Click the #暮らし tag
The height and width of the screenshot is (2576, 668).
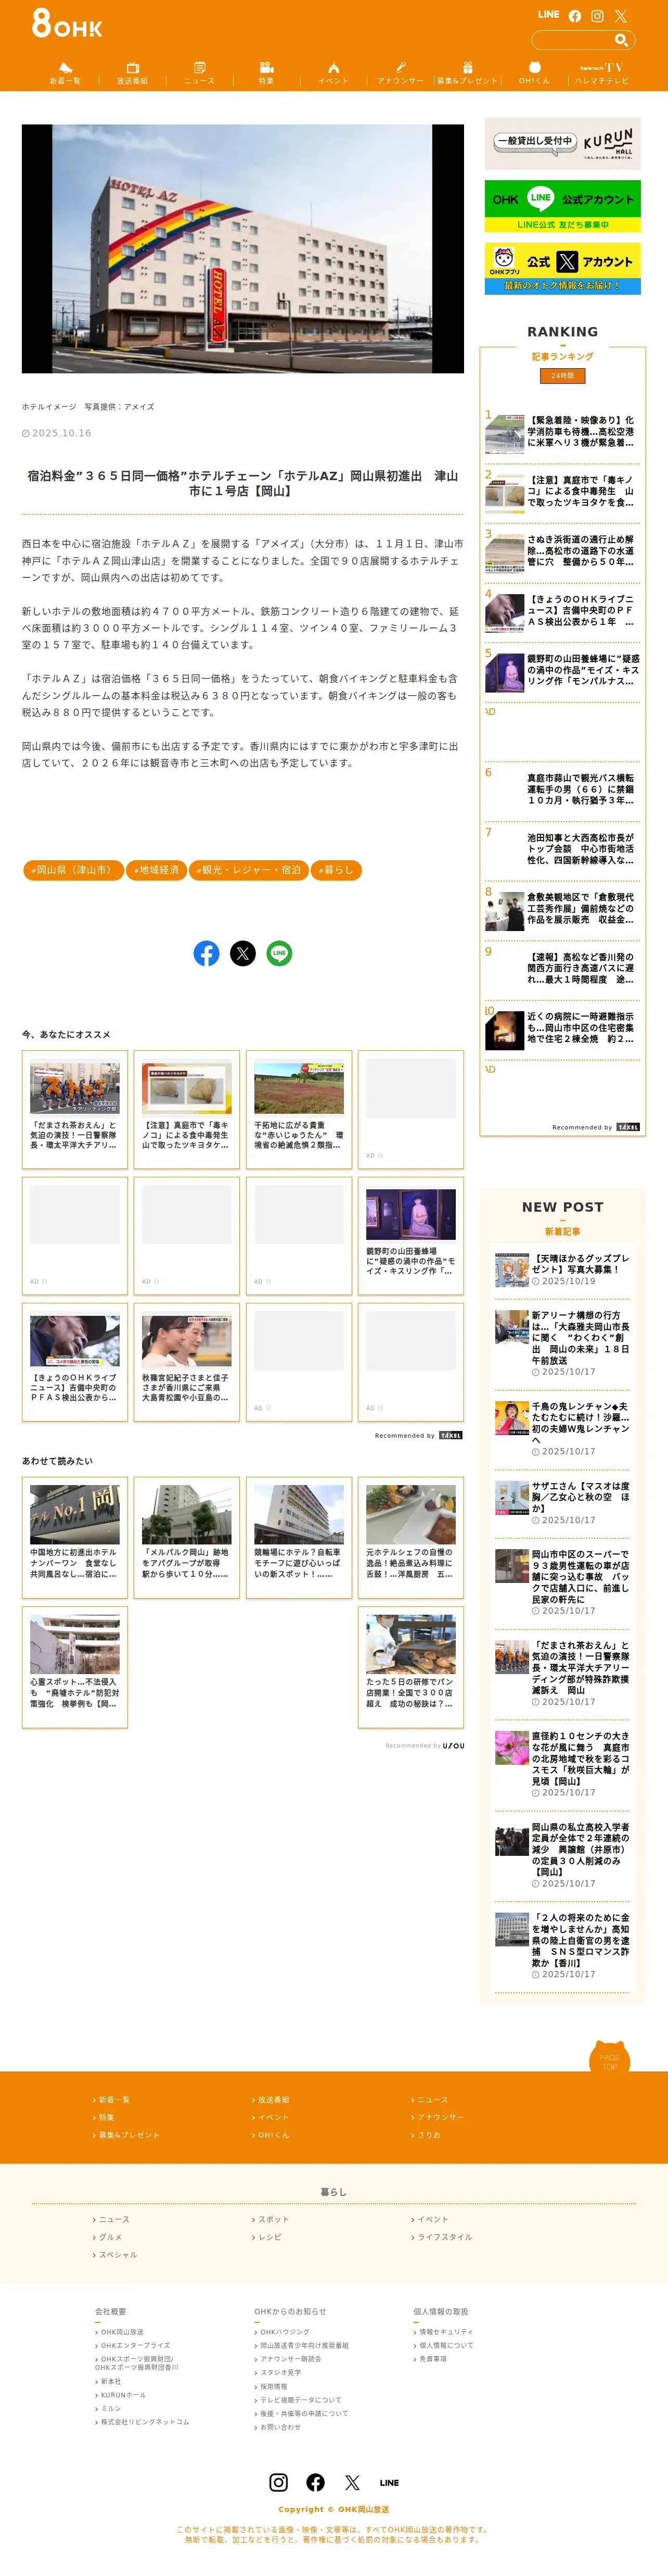click(x=337, y=870)
